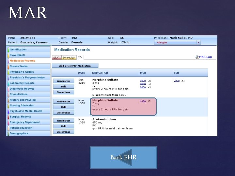
Task: Open Patient Education section
Action: pyautogui.click(x=28, y=128)
